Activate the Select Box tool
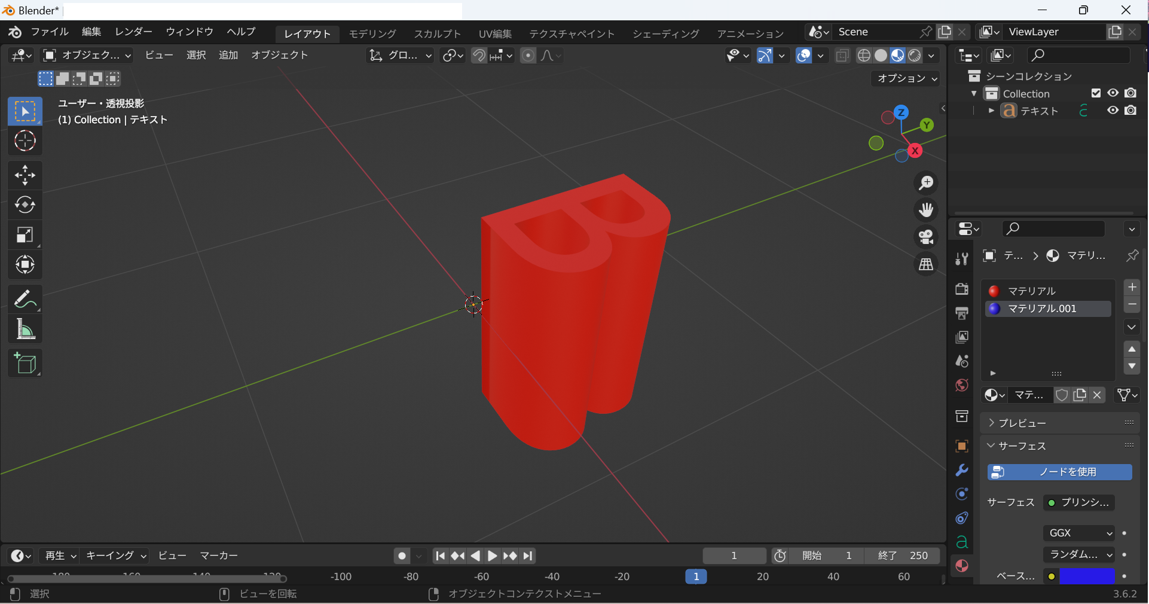Image resolution: width=1149 pixels, height=604 pixels. coord(25,111)
